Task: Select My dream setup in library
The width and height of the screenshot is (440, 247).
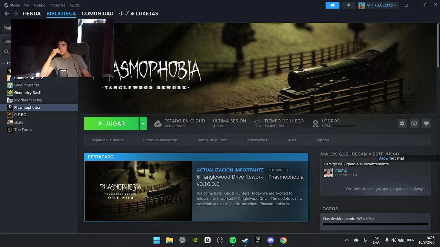Action: click(x=28, y=100)
